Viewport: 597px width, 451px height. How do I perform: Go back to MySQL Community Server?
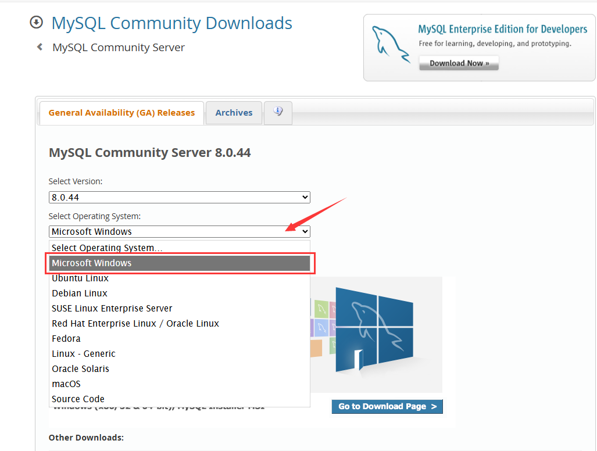click(x=119, y=47)
